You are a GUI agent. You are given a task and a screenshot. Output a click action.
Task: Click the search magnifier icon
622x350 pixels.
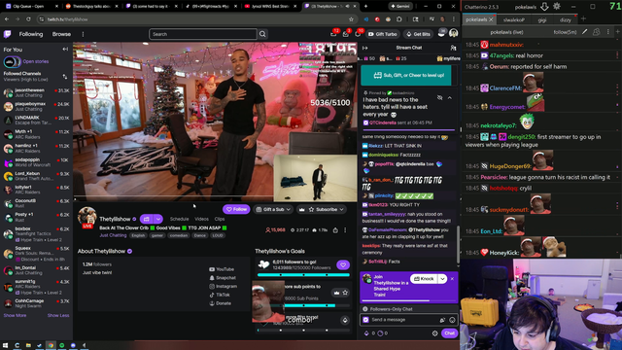point(262,34)
